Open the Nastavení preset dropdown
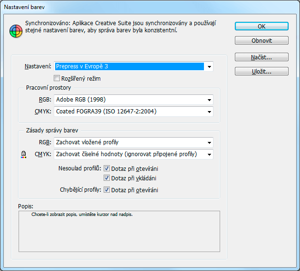 [x=134, y=66]
